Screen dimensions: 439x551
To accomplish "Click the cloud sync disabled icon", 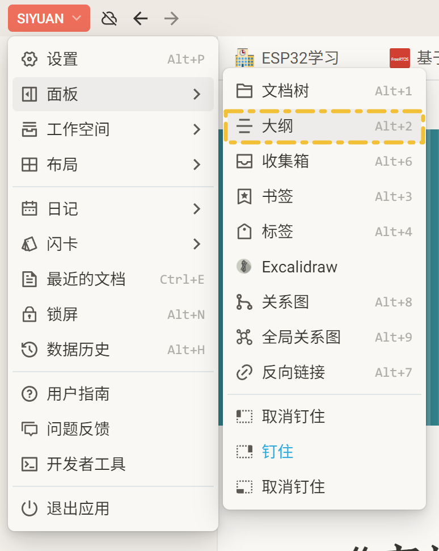I will tap(109, 18).
